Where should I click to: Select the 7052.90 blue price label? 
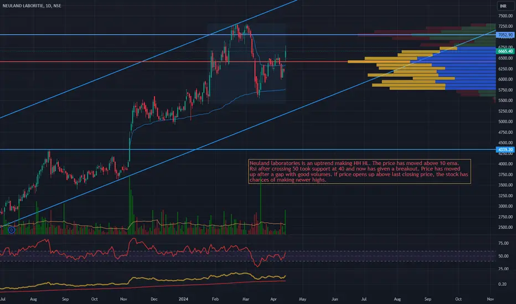505,34
